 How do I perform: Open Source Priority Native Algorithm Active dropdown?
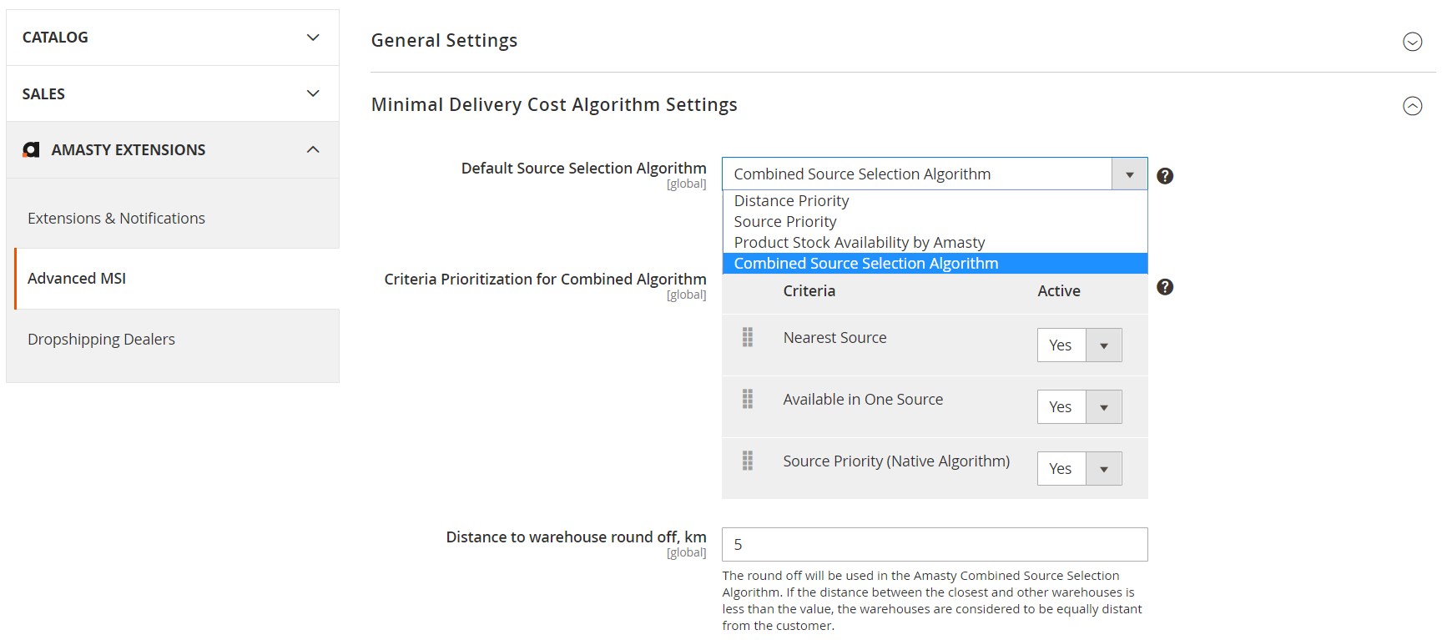pyautogui.click(x=1079, y=469)
